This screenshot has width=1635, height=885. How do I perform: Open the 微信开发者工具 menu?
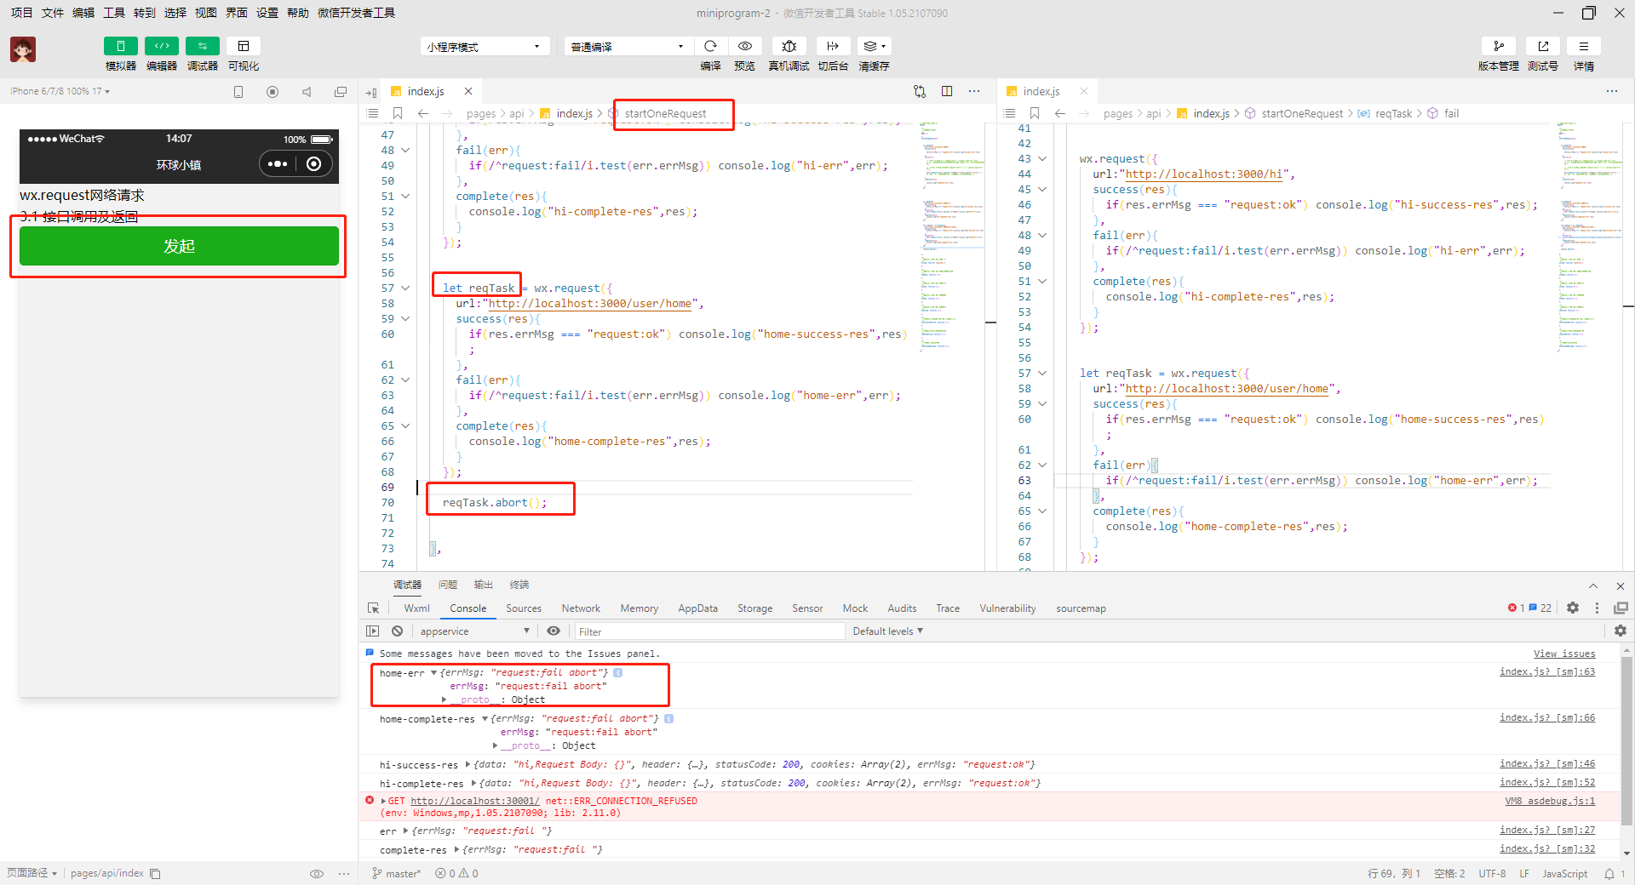point(356,13)
